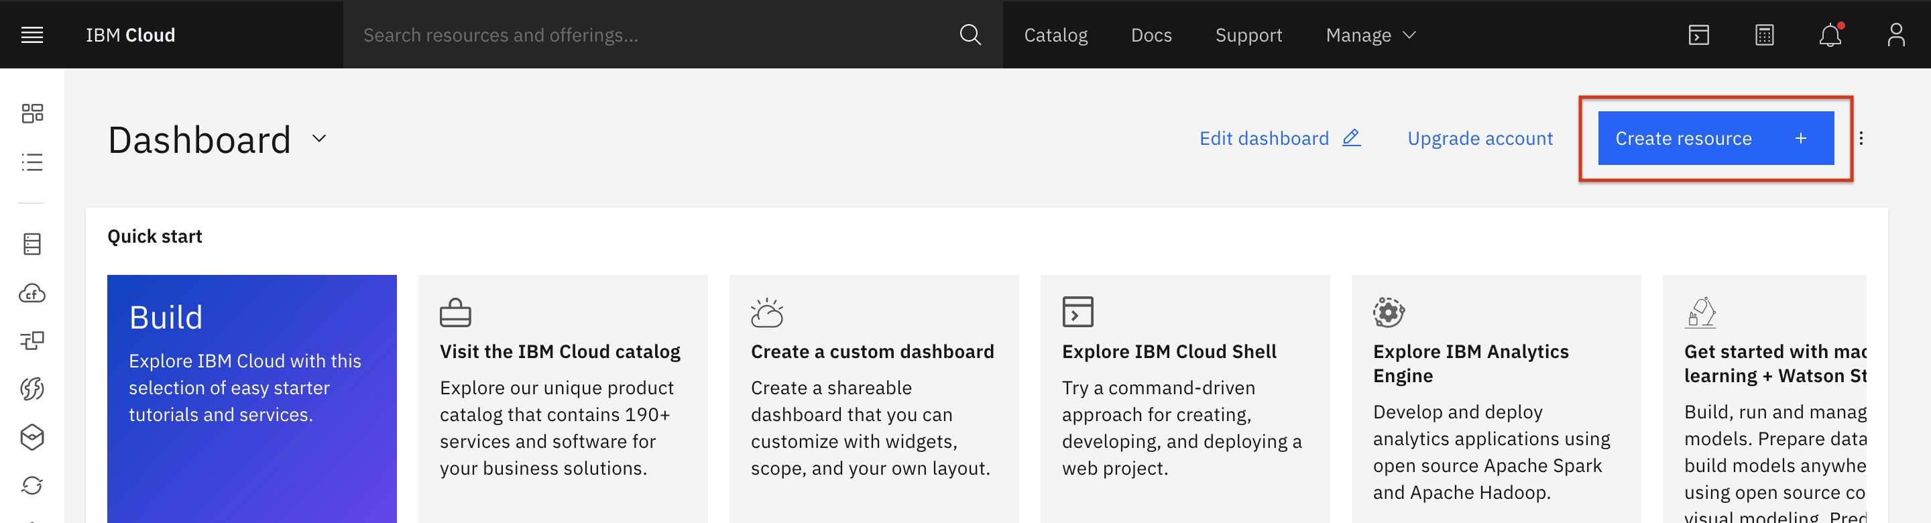1931x523 pixels.
Task: Click the microscope icon on machine learning card
Action: coord(1701,312)
